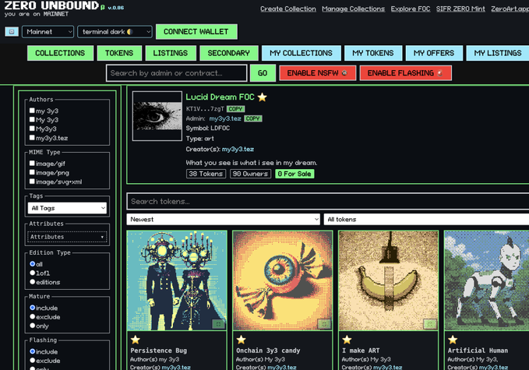
Task: Click the '98 Owners' count box
Action: coord(250,174)
